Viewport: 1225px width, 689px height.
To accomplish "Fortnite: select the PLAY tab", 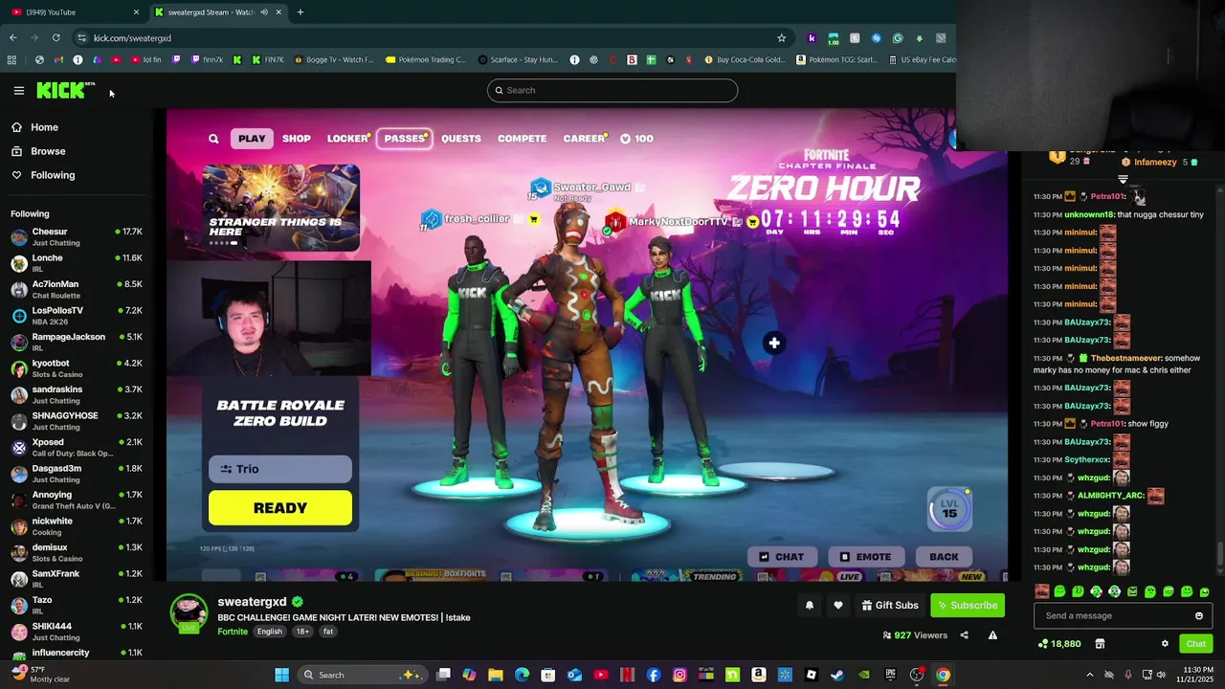I will [252, 139].
